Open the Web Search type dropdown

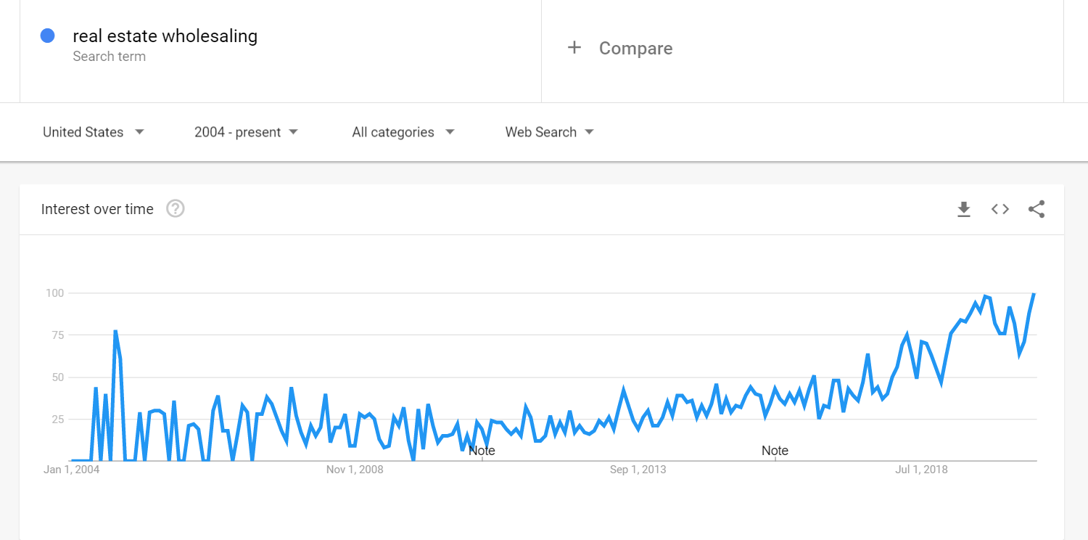(549, 132)
